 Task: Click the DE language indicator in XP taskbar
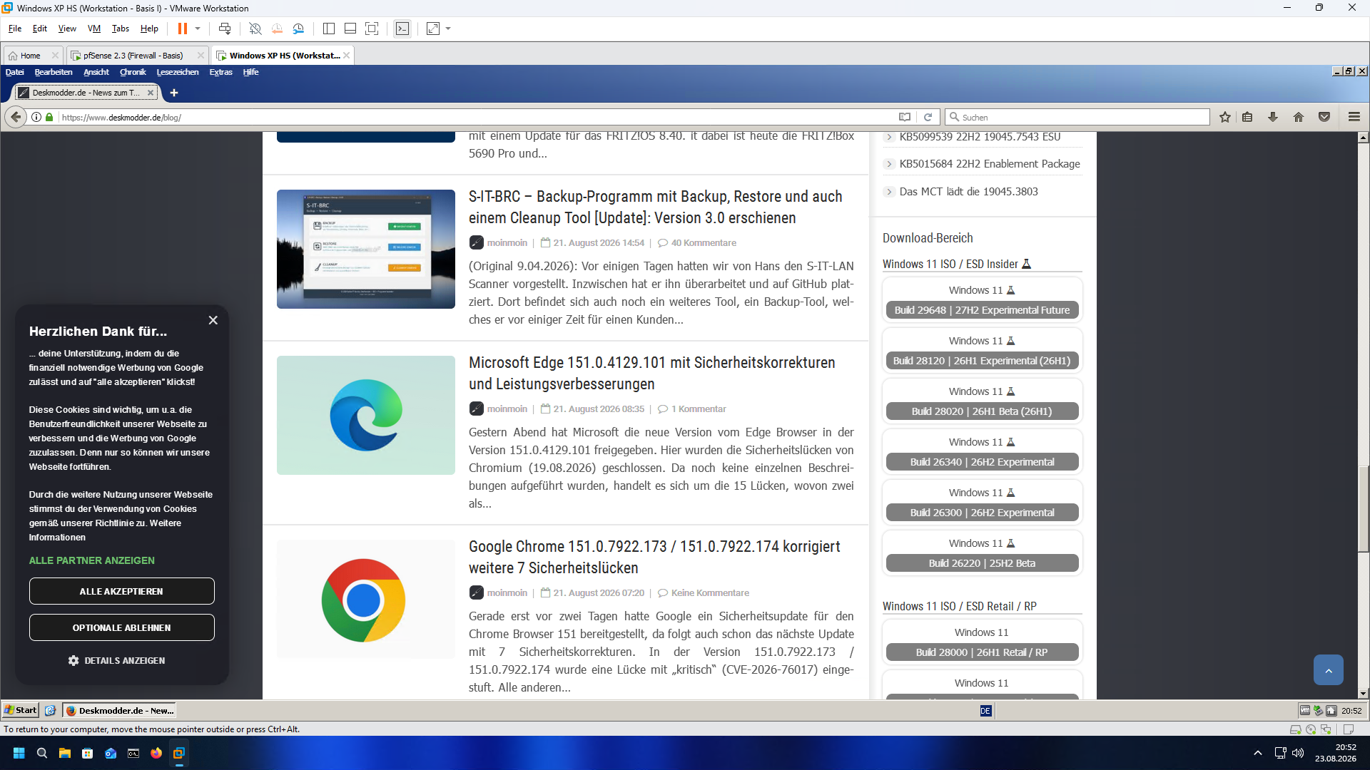pyautogui.click(x=985, y=711)
